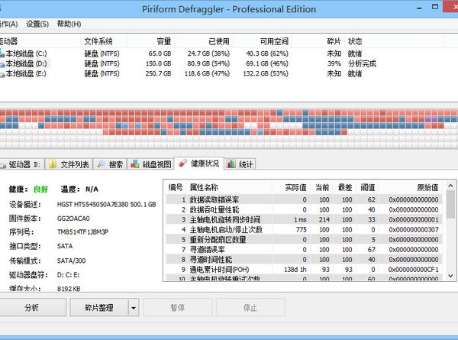This screenshot has height=340, width=458.
Task: Open the 设置(S) menu
Action: tap(37, 24)
